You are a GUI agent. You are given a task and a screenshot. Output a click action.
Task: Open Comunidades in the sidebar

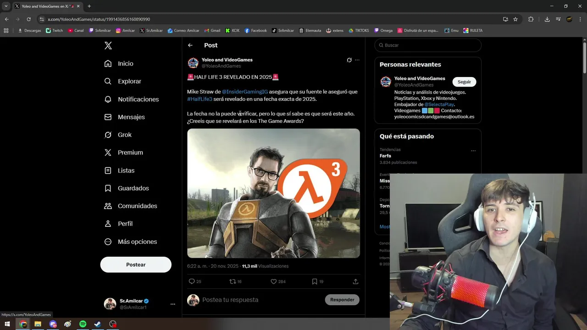click(130, 206)
